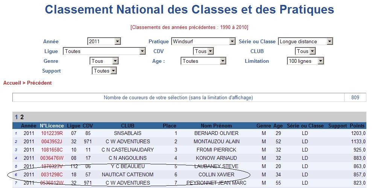Click the Précédent breadcrumb link

pos(39,83)
